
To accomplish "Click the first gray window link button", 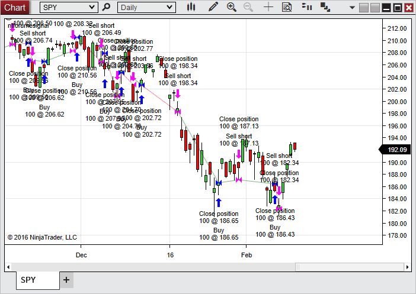I will [x=364, y=8].
